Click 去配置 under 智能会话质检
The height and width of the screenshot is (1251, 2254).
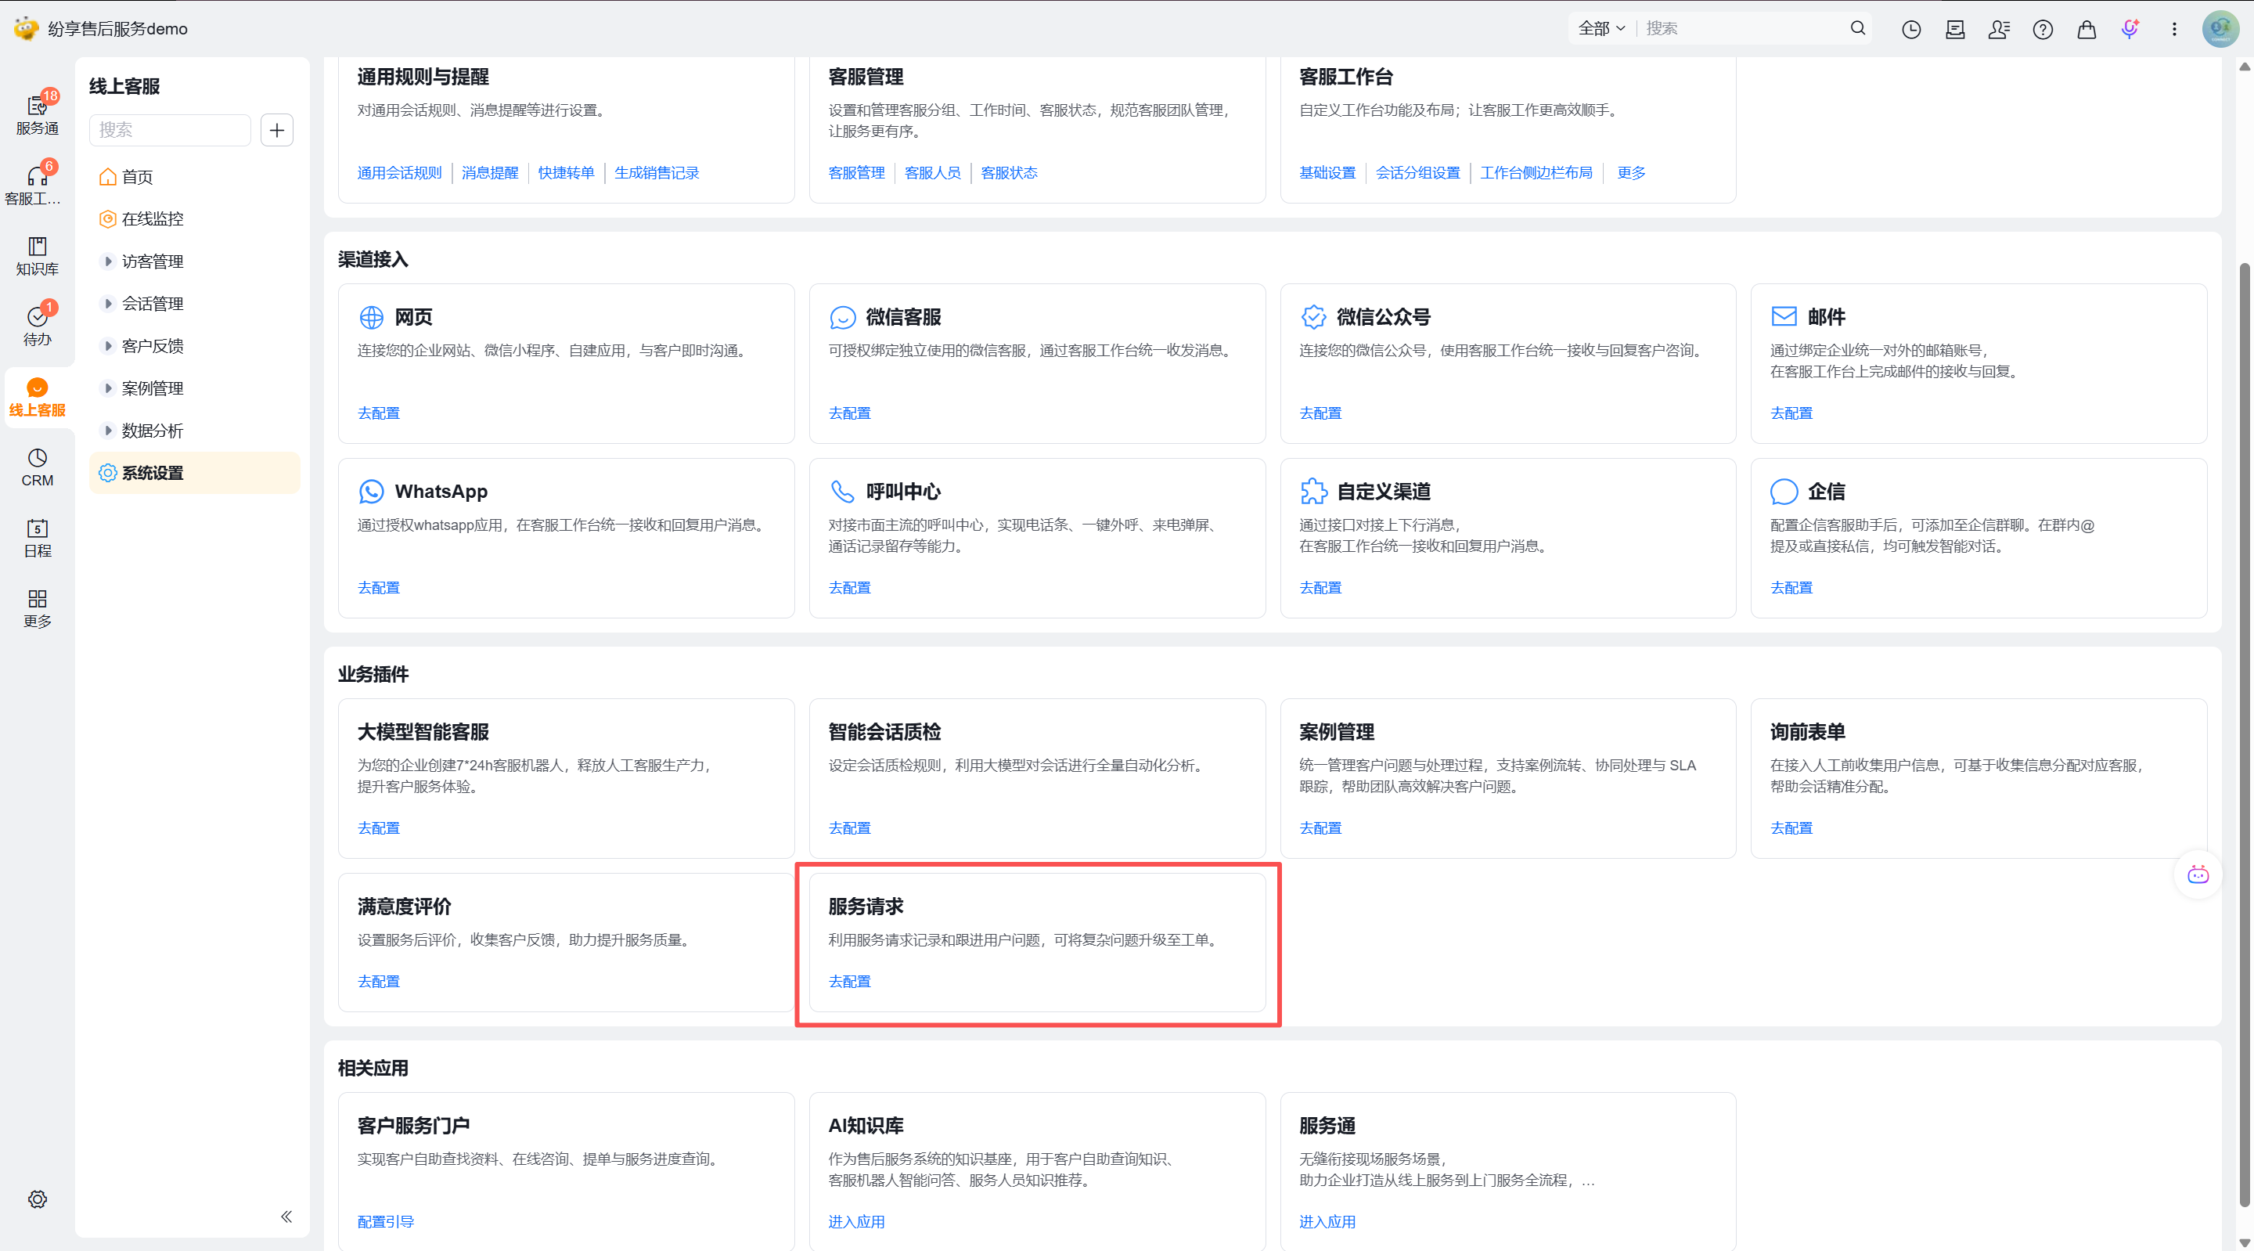pyautogui.click(x=850, y=828)
